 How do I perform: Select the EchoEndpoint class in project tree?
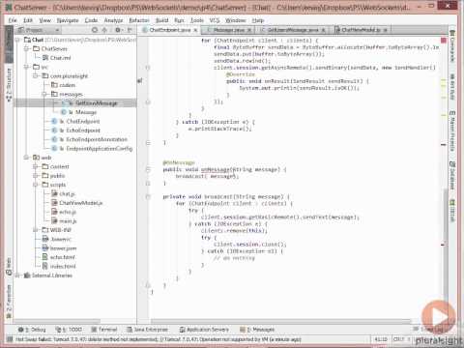pyautogui.click(x=76, y=130)
